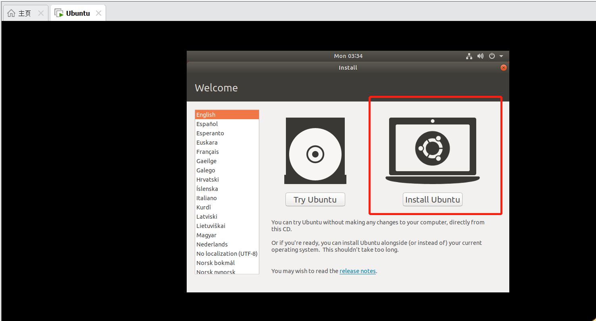Select No localization (UTF-8) option
Image resolution: width=596 pixels, height=321 pixels.
coord(227,254)
